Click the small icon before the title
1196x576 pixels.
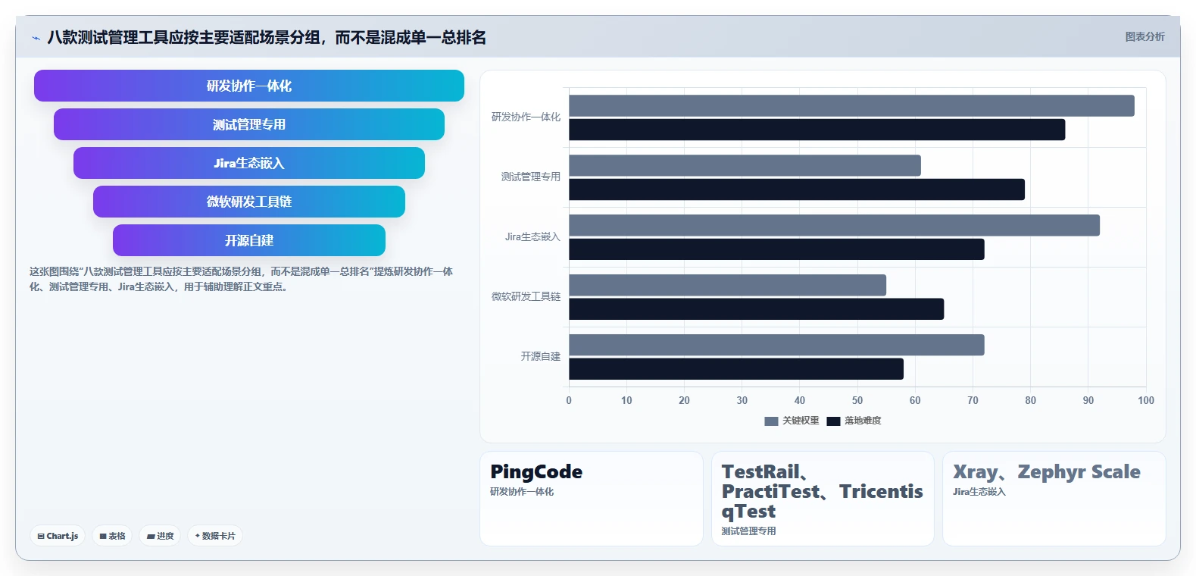pos(36,38)
